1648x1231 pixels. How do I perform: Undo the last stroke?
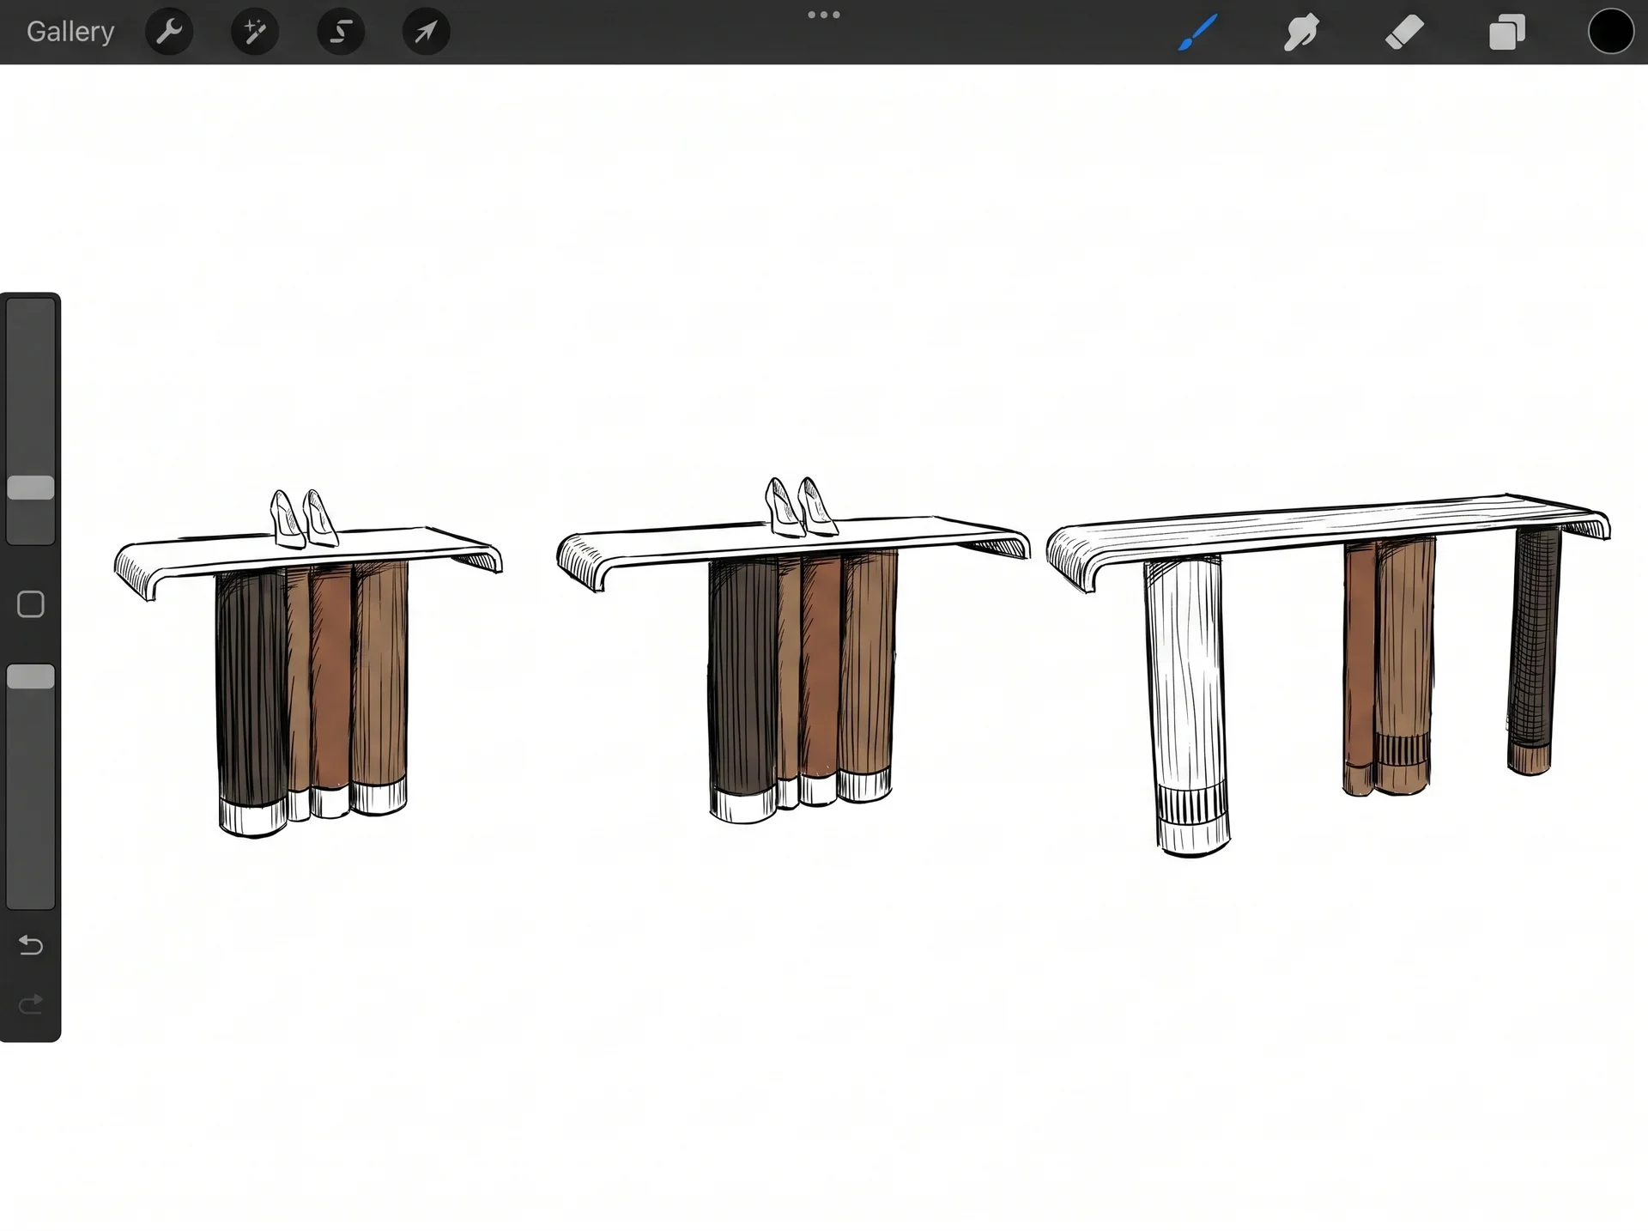pyautogui.click(x=31, y=945)
